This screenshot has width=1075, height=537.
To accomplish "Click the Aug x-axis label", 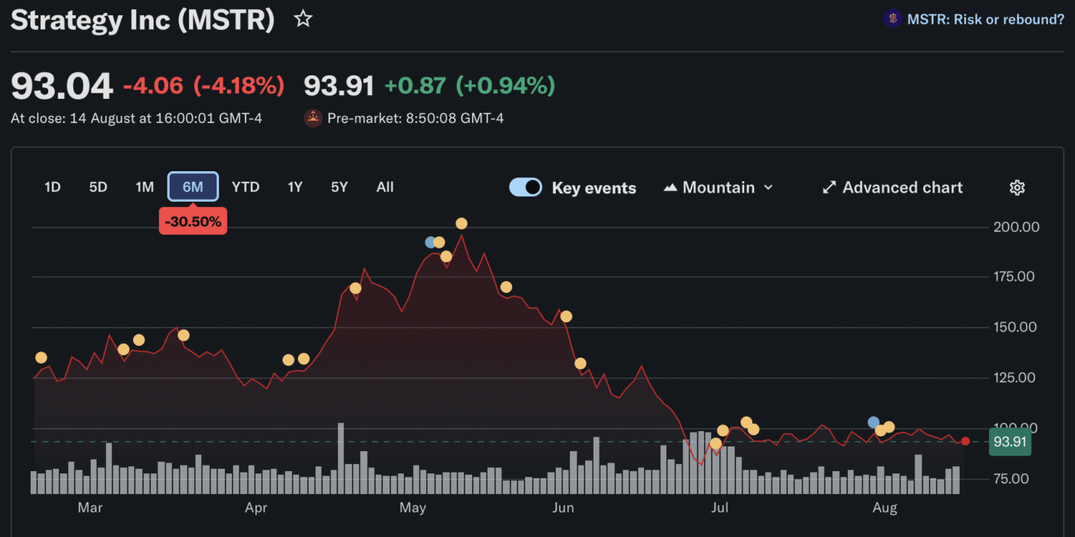I will pyautogui.click(x=885, y=508).
